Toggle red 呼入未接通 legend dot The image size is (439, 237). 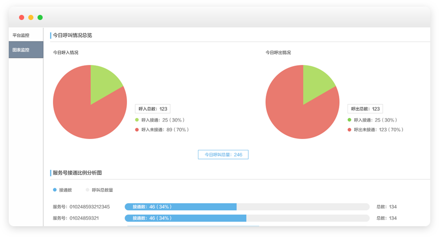pos(137,130)
